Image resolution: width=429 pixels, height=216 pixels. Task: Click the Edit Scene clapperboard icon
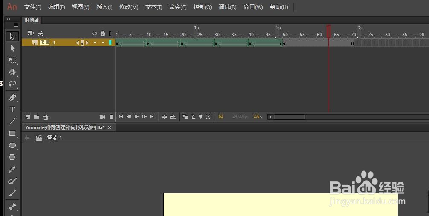click(39, 138)
